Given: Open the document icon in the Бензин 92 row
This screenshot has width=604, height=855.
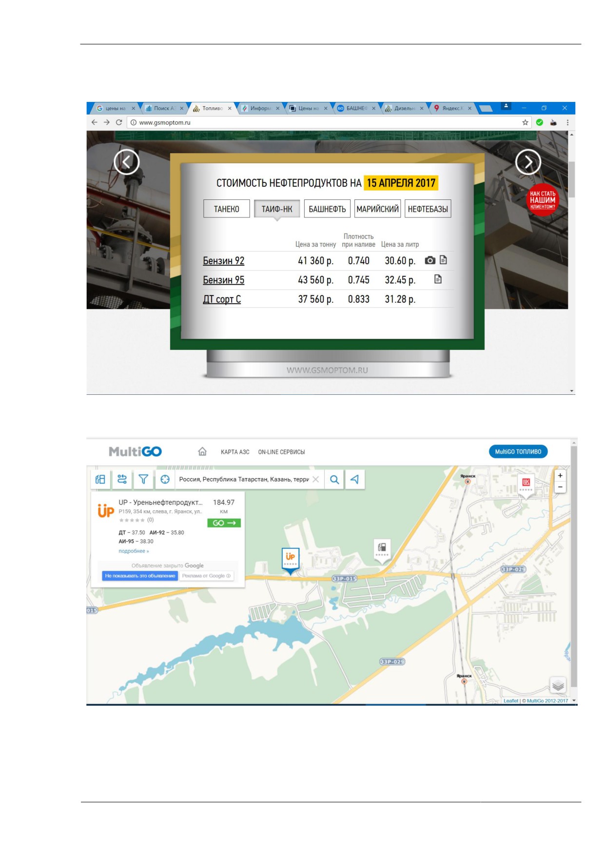Looking at the screenshot, I should click(443, 260).
